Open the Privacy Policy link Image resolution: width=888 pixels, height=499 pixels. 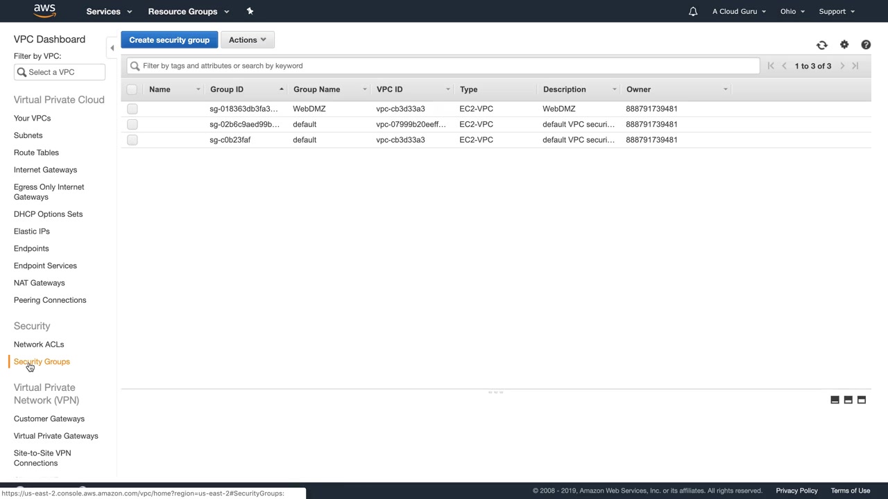click(796, 491)
